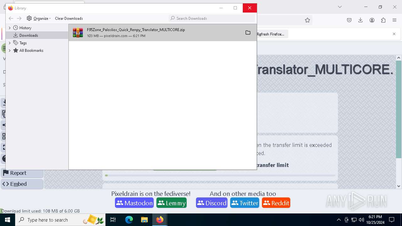The height and width of the screenshot is (226, 402).
Task: Open the list all tabs dropdown
Action: click(x=340, y=7)
